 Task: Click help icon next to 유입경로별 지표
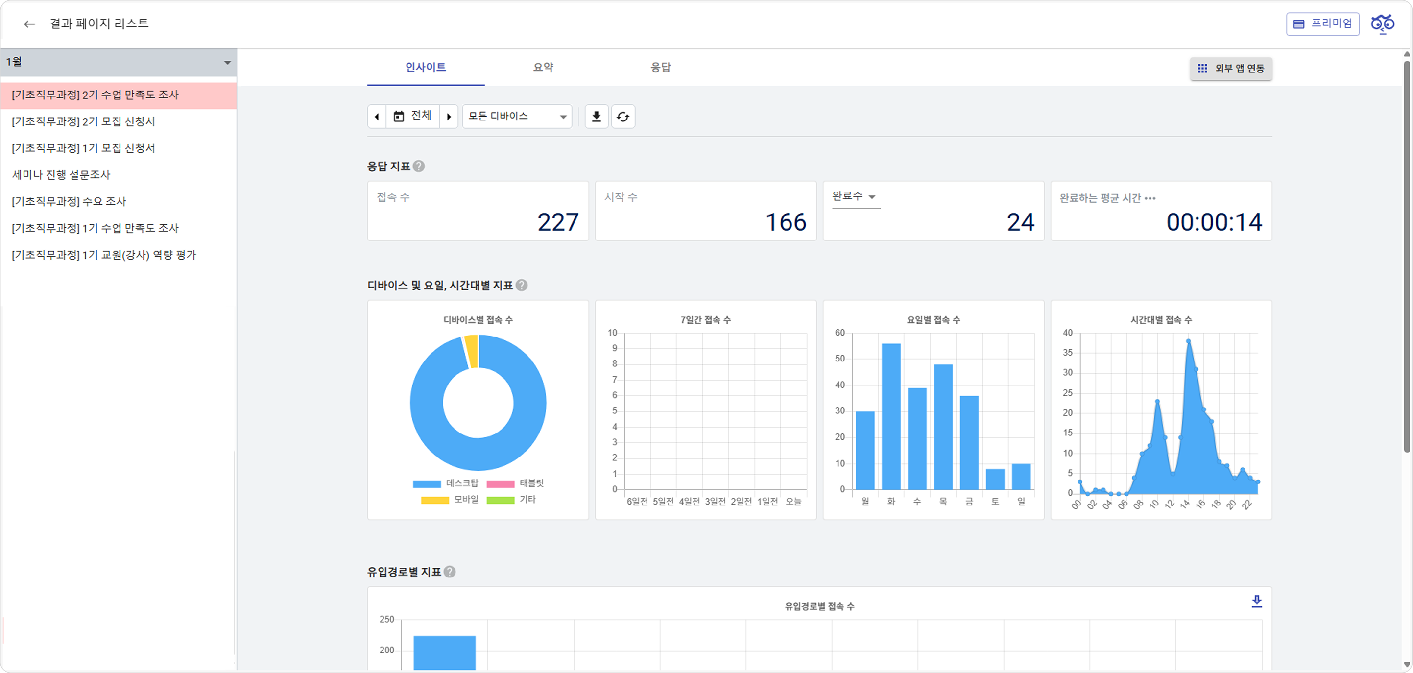(x=450, y=572)
